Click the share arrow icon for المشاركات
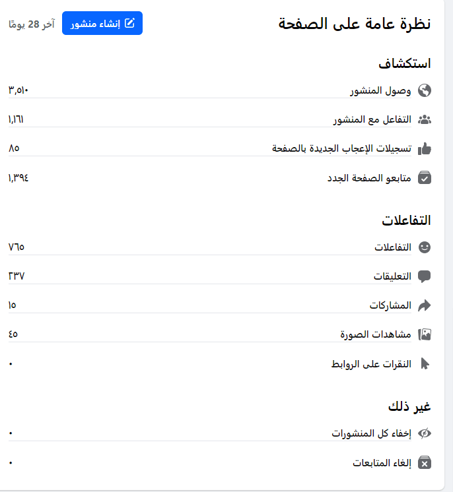Screen dimensions: 453x492 [425, 305]
